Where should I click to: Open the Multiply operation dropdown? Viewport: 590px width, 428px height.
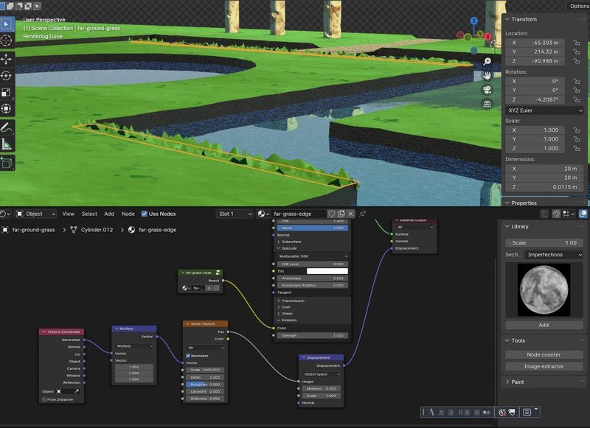coord(134,345)
